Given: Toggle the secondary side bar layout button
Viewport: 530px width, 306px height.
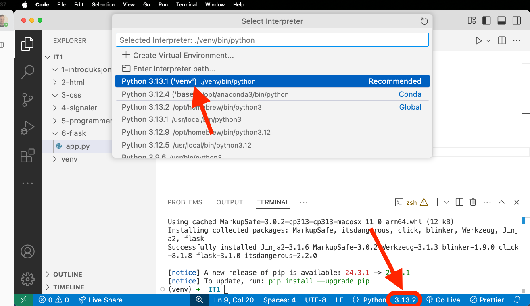Looking at the screenshot, I should point(516,21).
